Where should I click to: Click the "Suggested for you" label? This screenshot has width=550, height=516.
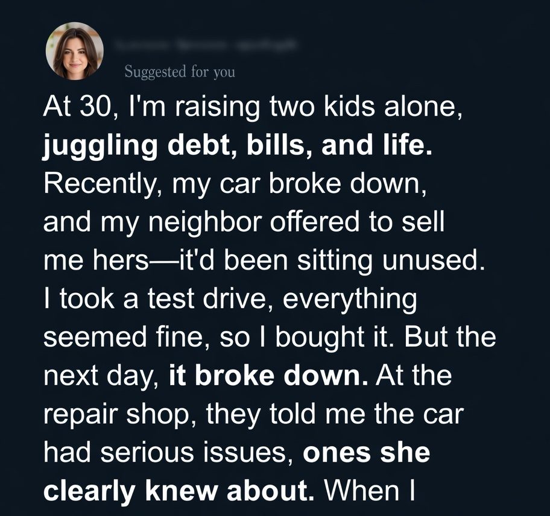pyautogui.click(x=180, y=72)
